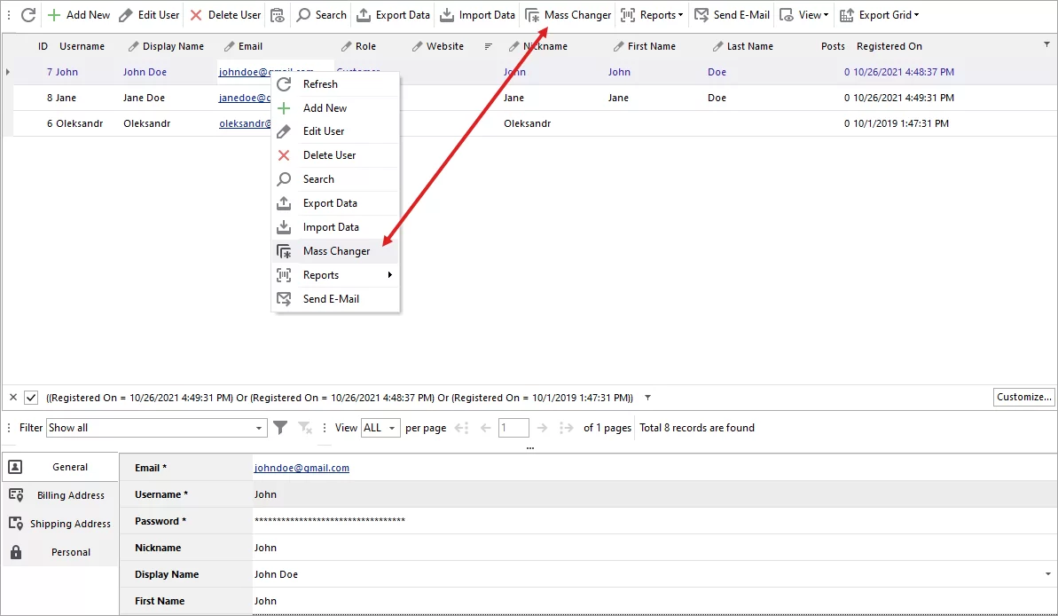
Task: Click the Import Data toolbar button
Action: [477, 15]
